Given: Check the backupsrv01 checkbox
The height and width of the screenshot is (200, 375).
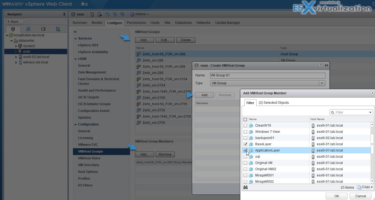Looking at the screenshot, I should pos(245,138).
